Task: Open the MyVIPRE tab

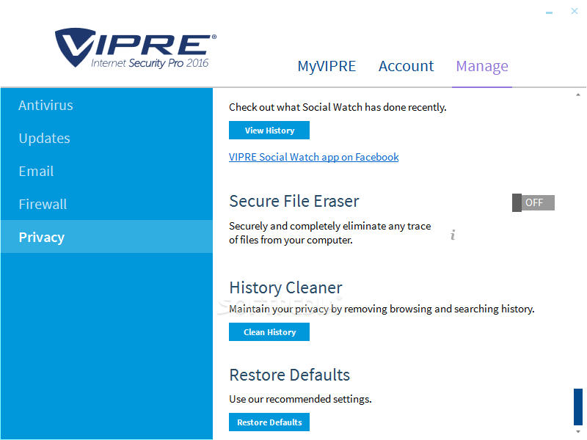Action: coord(327,66)
